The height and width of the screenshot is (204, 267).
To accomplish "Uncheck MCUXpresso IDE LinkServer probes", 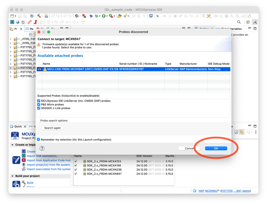I will coord(39,101).
